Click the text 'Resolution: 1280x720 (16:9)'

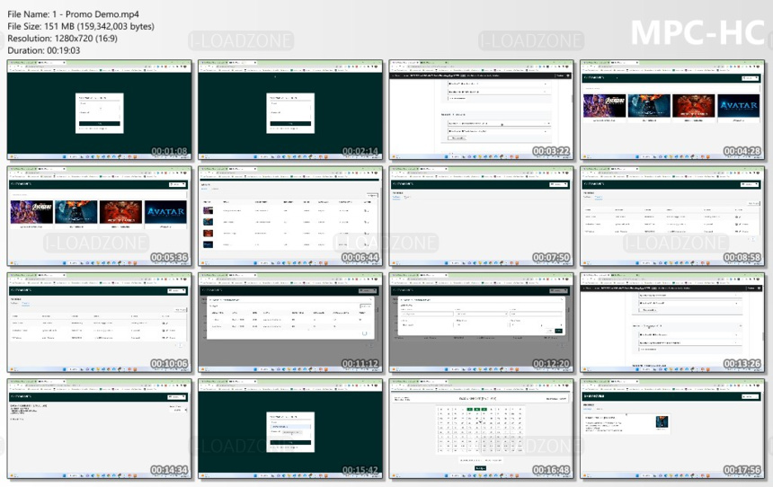tap(62, 39)
